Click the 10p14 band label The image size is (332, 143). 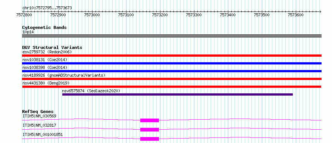tap(28, 32)
